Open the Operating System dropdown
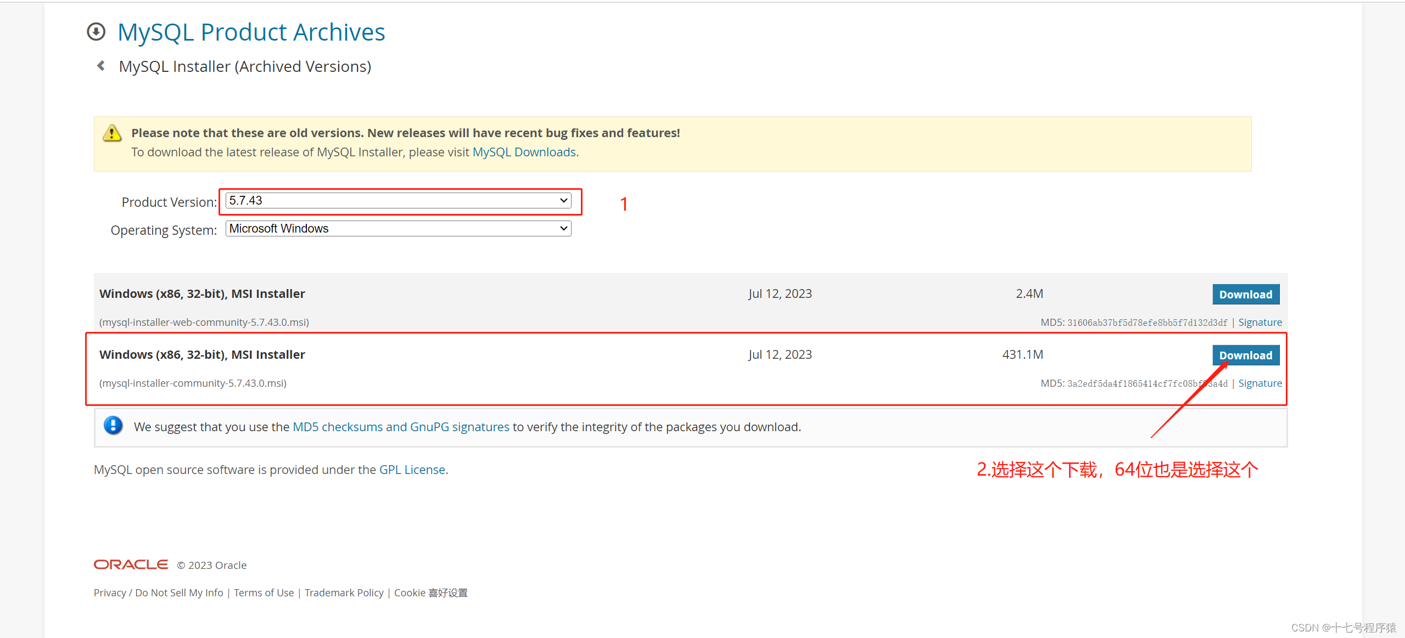Viewport: 1405px width, 638px height. click(398, 229)
